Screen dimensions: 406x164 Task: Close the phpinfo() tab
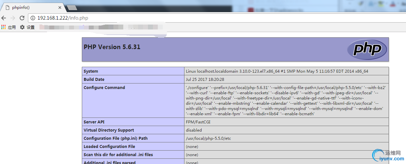coord(60,8)
